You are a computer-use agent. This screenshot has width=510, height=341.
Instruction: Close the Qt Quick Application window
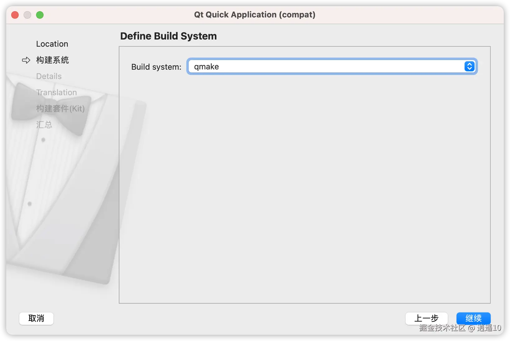[15, 15]
